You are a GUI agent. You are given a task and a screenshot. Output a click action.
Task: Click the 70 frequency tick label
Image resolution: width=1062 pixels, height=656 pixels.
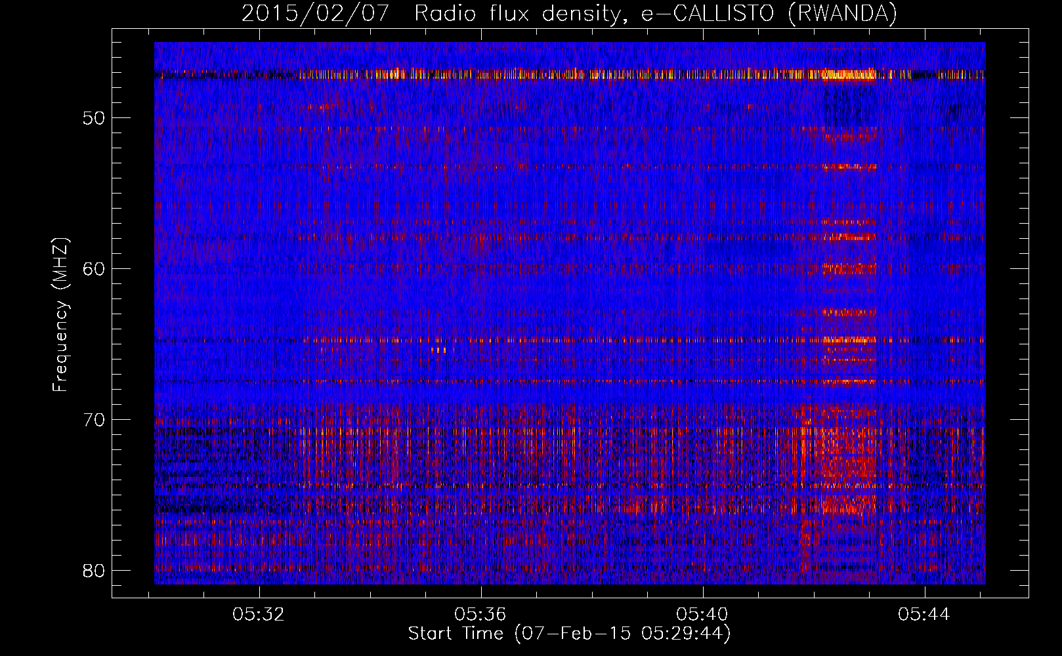click(95, 420)
